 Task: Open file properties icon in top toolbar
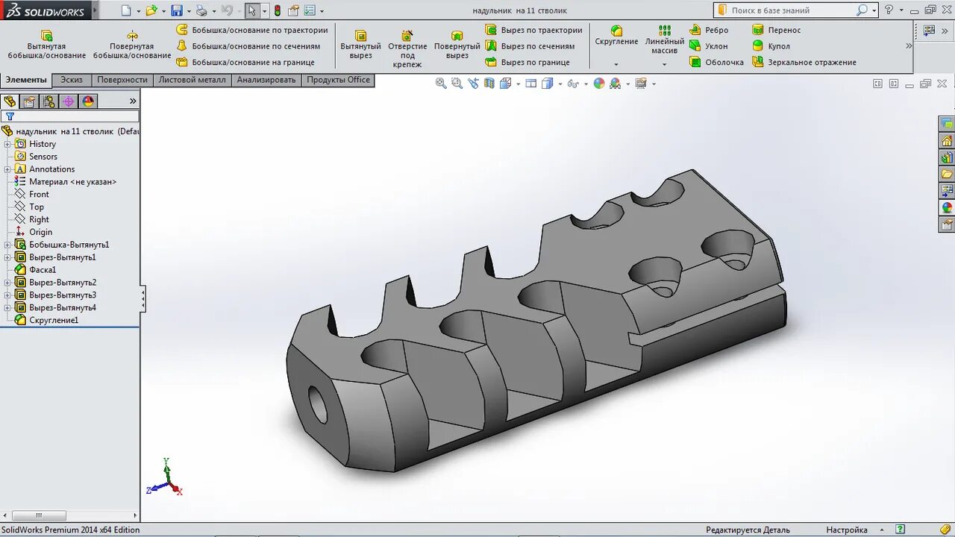click(293, 10)
